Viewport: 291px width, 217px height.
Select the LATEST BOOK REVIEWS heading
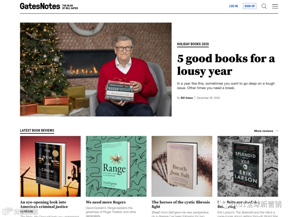(x=37, y=131)
